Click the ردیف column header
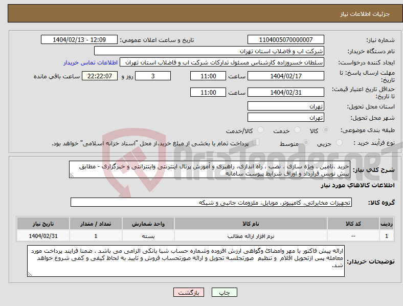 (x=387, y=224)
